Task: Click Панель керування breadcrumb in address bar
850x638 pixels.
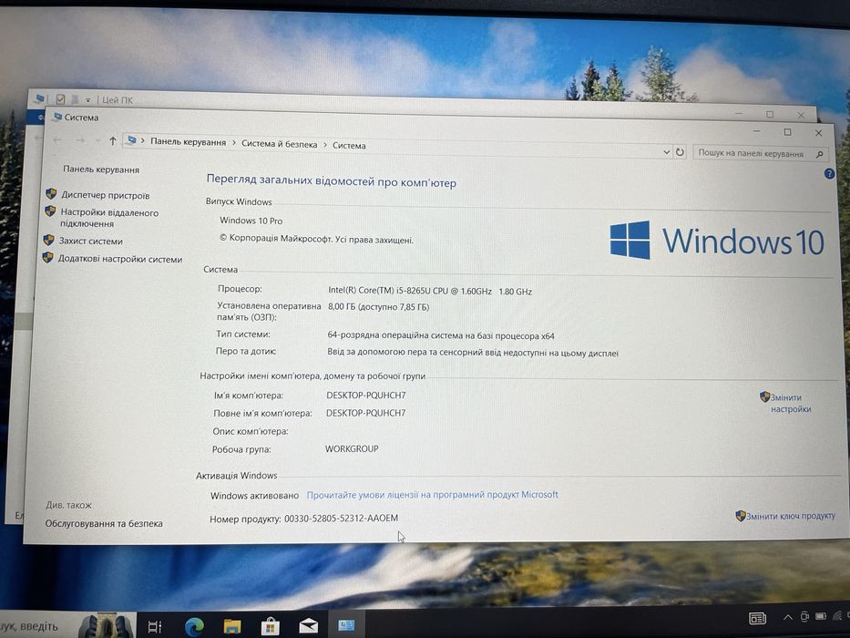Action: (x=188, y=142)
